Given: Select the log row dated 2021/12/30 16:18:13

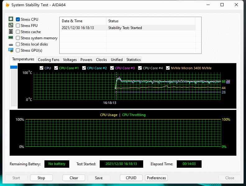Looking at the screenshot, I should click(128, 28).
